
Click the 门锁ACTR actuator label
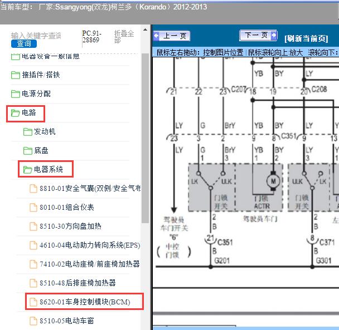pos(262,202)
